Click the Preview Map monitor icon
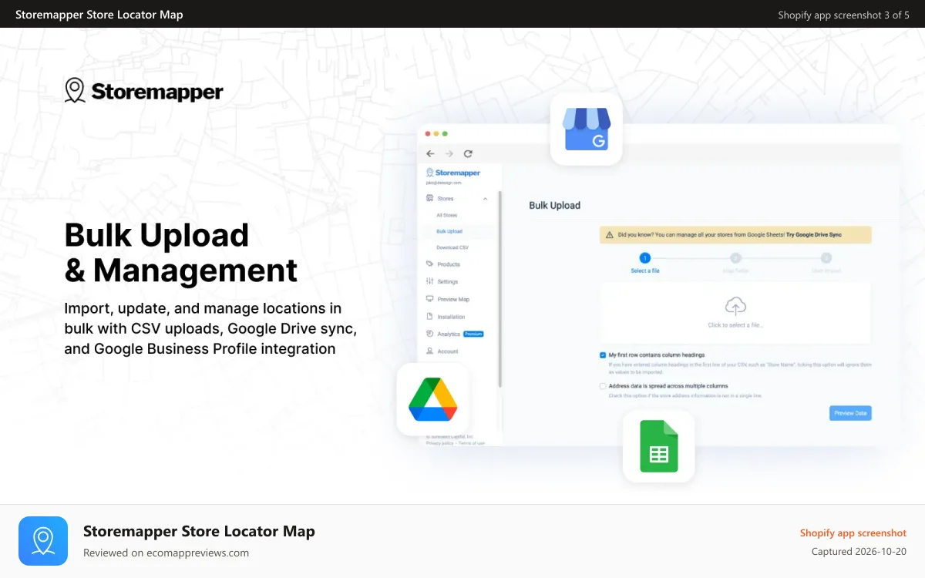This screenshot has height=578, width=925. (x=429, y=299)
